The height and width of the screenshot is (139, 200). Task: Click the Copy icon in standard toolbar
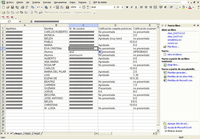32,7
